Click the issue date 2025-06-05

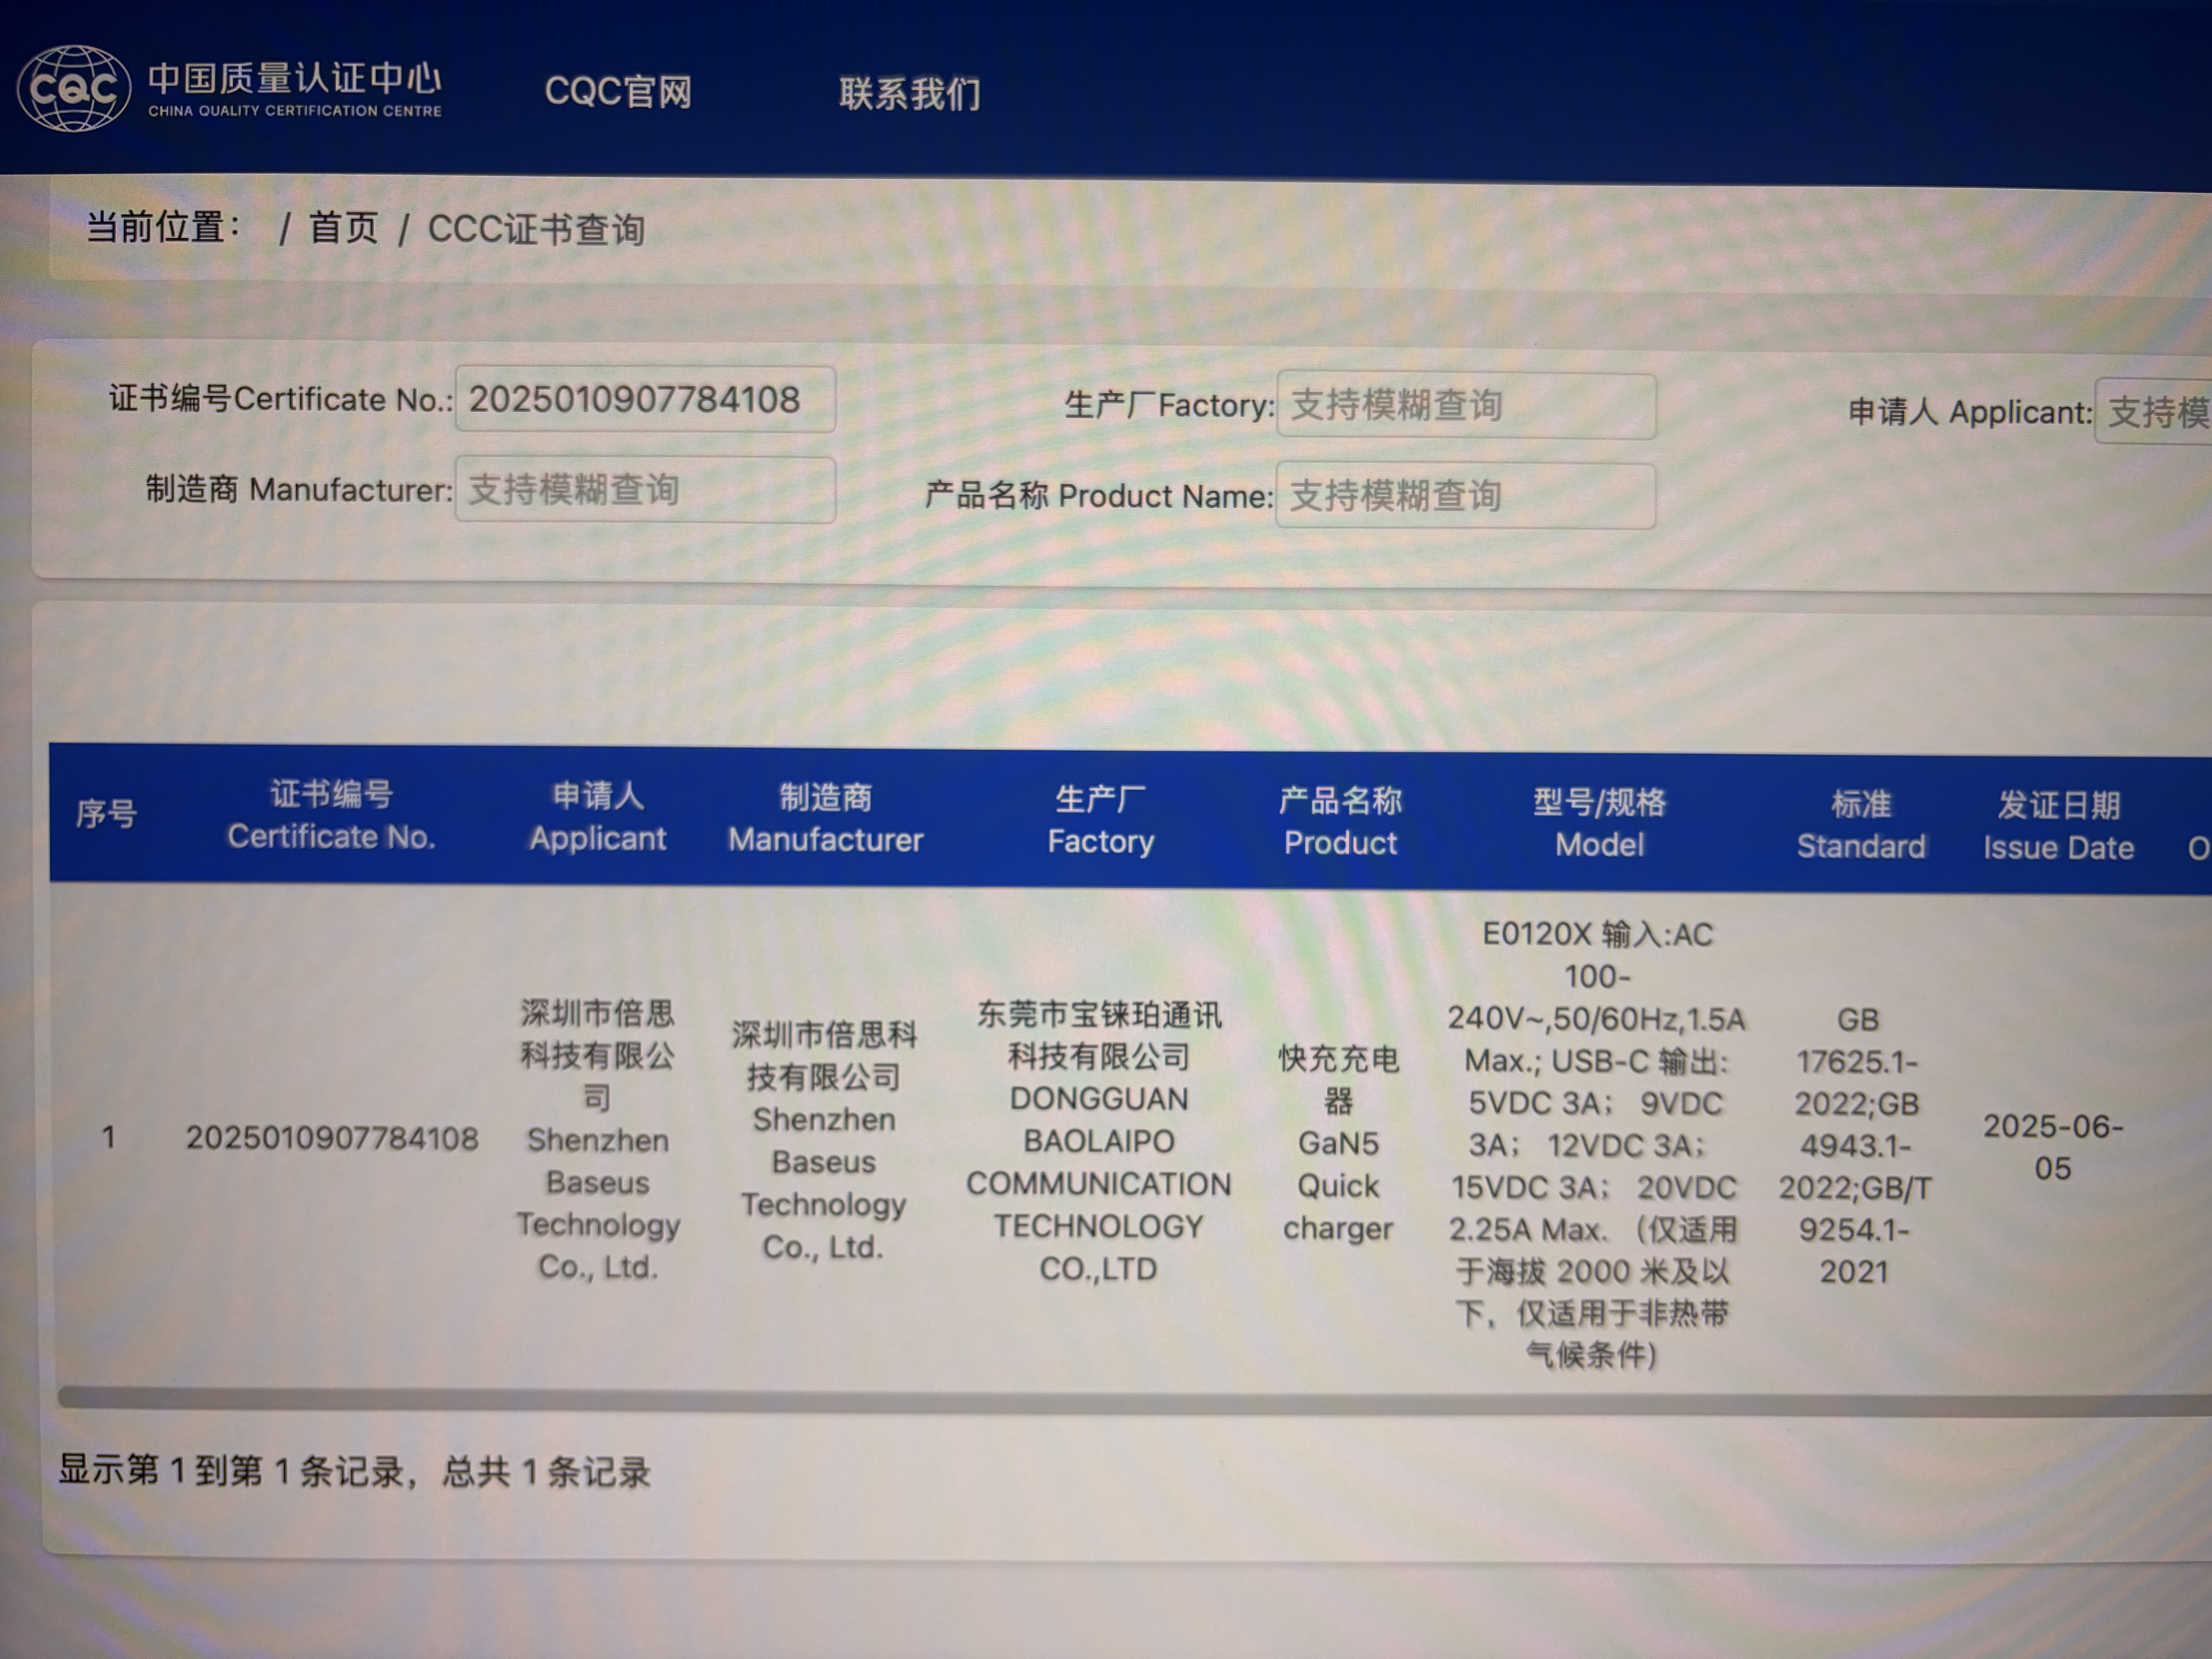click(x=2053, y=1147)
